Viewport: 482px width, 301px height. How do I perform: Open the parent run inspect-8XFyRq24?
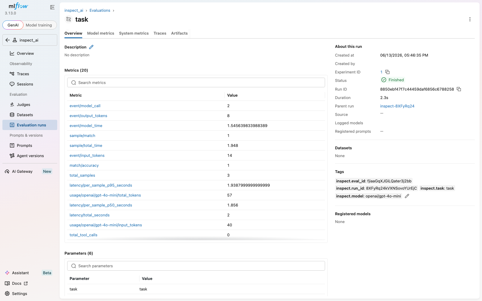pyautogui.click(x=397, y=106)
